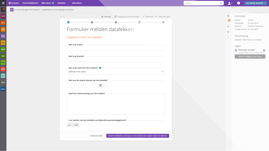
Task: Open the PER module tile
Action: click(x=3, y=43)
